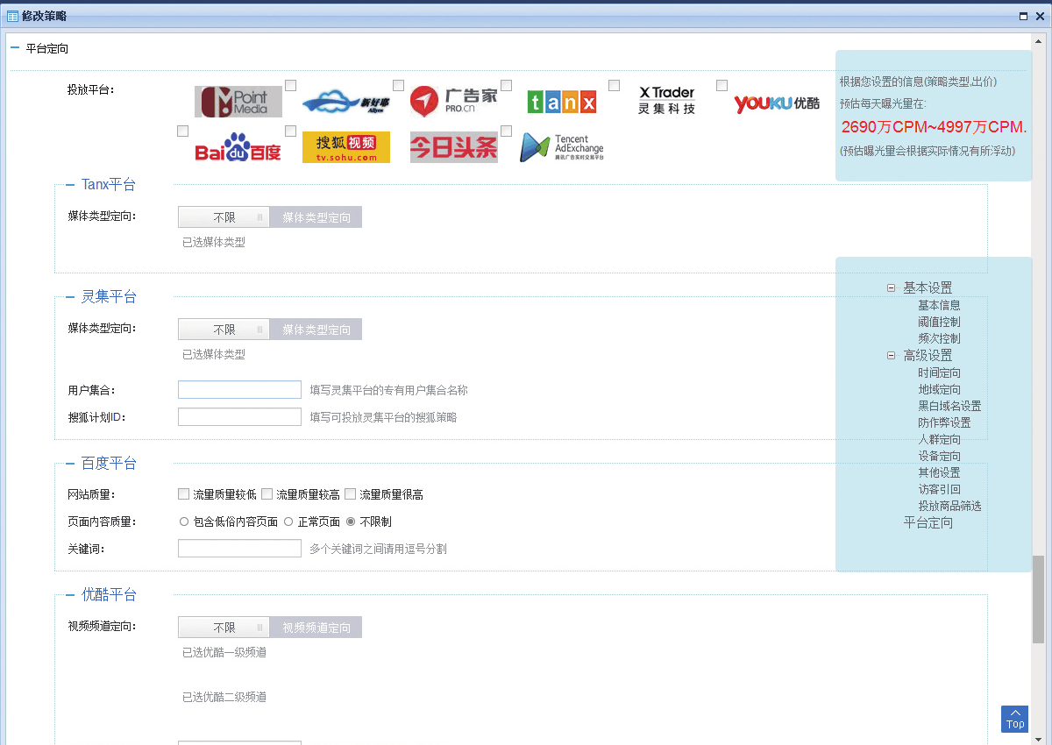Screen dimensions: 1052x745
Task: Switch 优酷平台 toggle to 视频频道定向
Action: coord(316,628)
